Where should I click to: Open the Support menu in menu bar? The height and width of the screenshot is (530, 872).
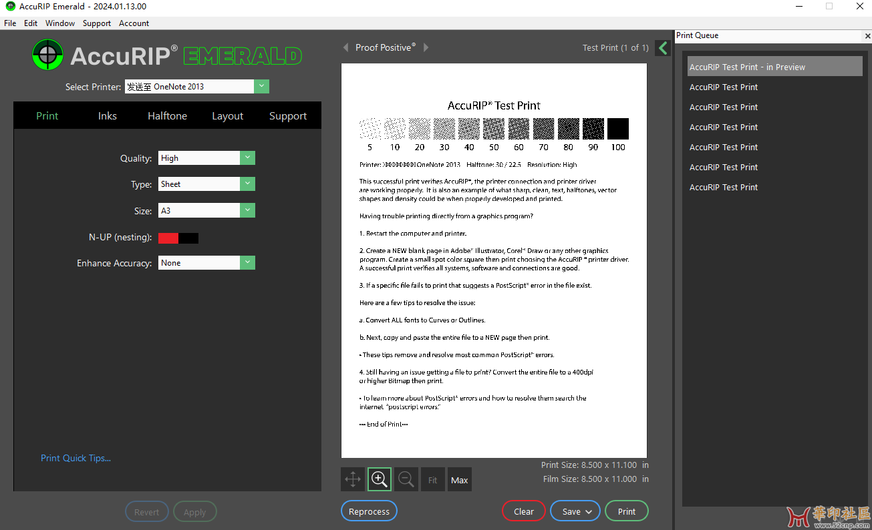[x=97, y=23]
